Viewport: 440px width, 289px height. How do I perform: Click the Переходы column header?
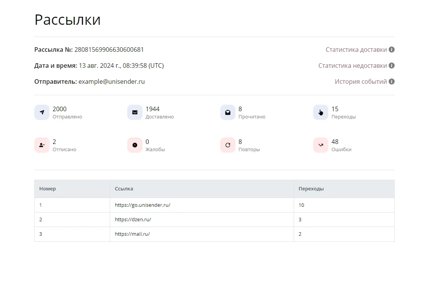coord(311,188)
